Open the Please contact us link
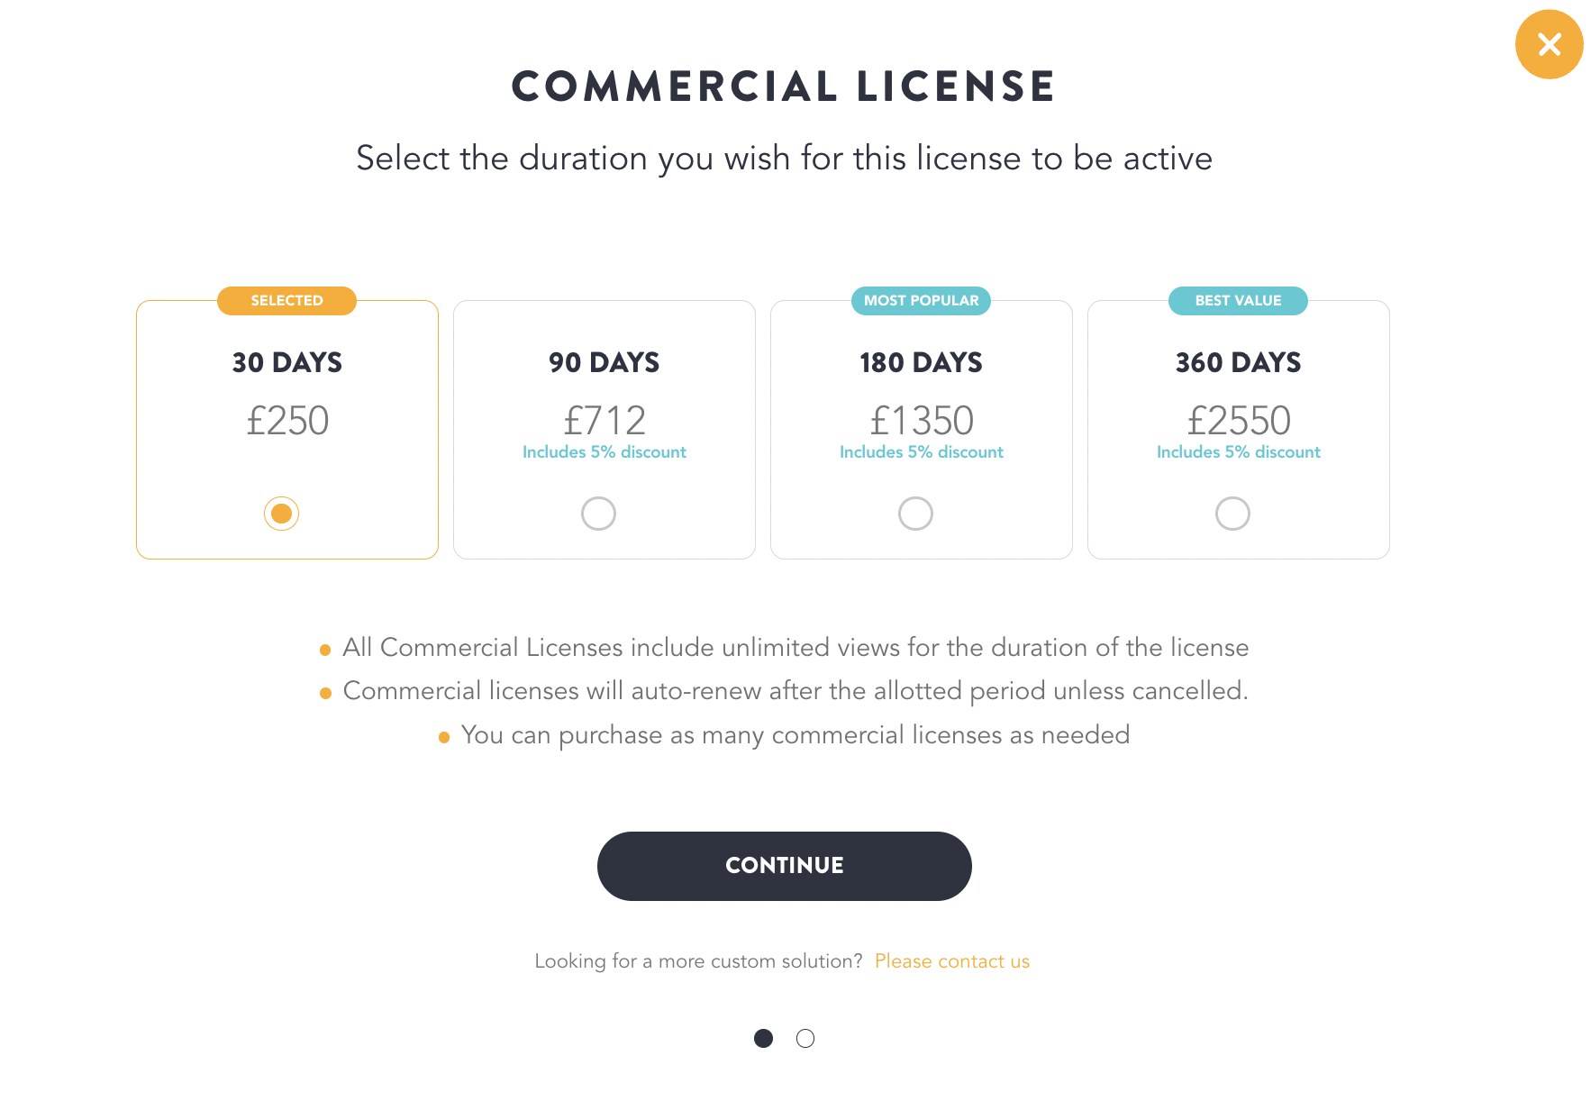 tap(951, 961)
